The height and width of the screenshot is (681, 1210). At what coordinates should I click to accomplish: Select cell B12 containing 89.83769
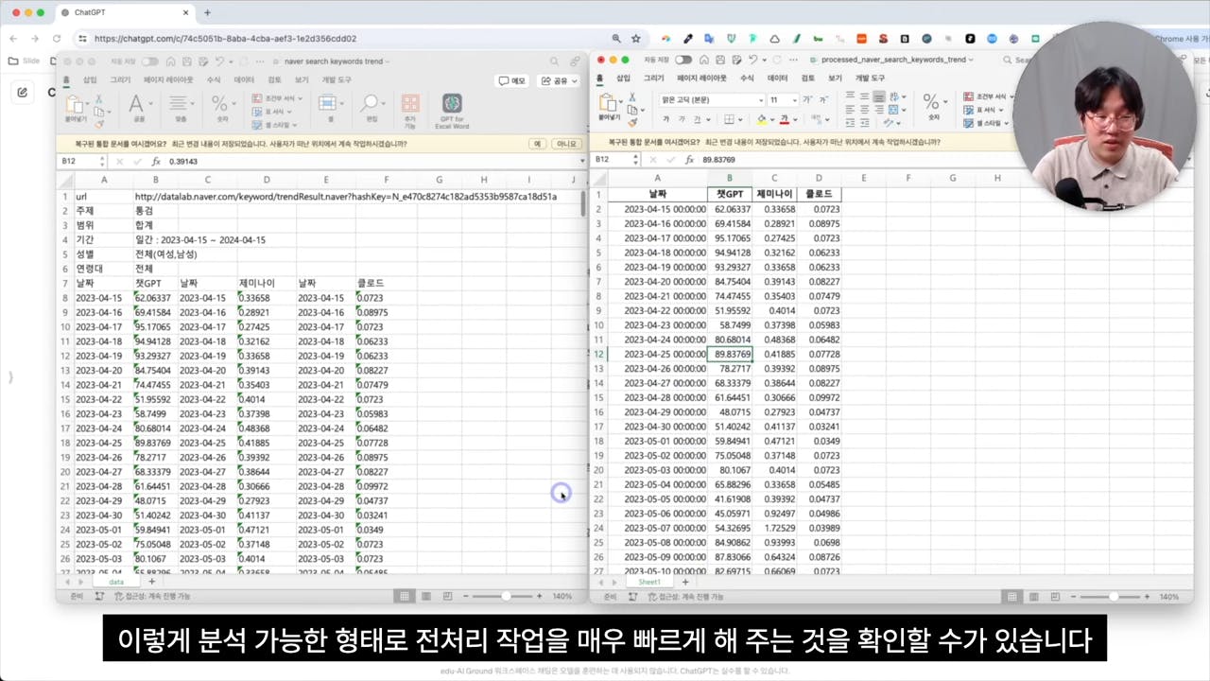[x=729, y=354]
